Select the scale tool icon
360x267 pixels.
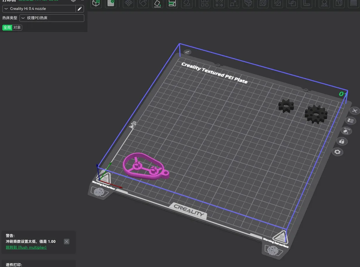234,3
